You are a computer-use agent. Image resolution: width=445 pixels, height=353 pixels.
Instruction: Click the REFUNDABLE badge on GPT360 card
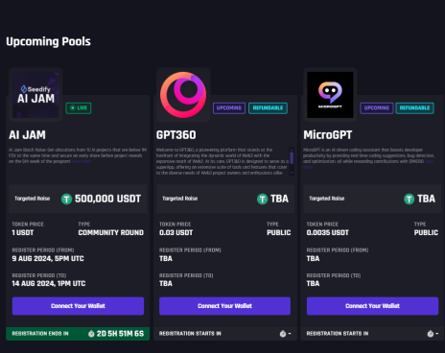point(268,108)
